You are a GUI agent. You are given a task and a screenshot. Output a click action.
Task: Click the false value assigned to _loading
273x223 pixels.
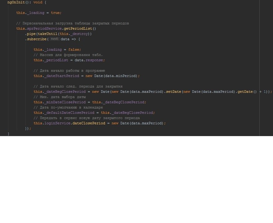(74, 49)
